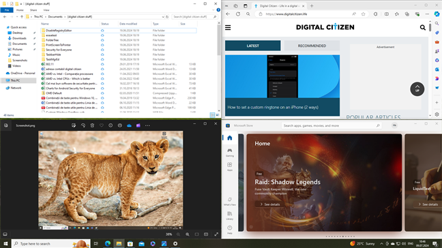Open Apps in Microsoft Store sidebar
The width and height of the screenshot is (442, 248).
(230, 167)
